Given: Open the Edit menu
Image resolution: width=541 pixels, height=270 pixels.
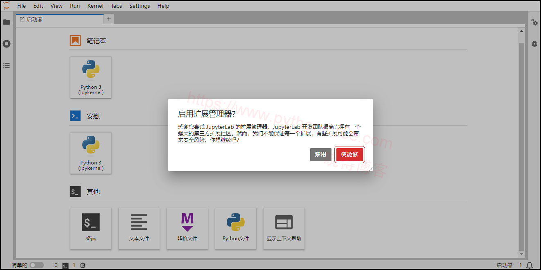Looking at the screenshot, I should 38,6.
